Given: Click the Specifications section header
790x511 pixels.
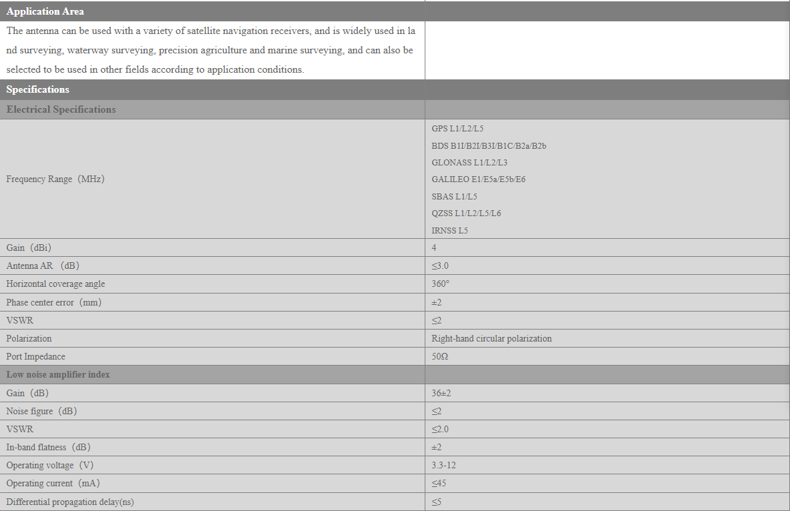Looking at the screenshot, I should tap(38, 89).
